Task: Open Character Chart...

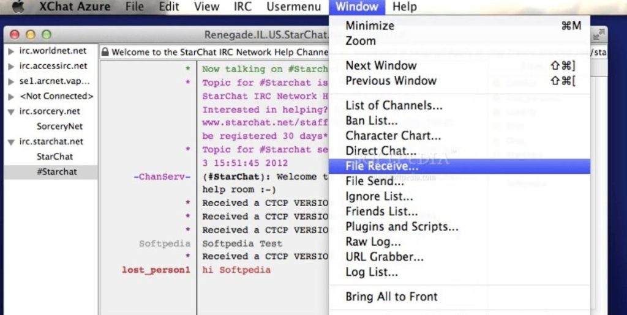Action: pyautogui.click(x=459, y=136)
